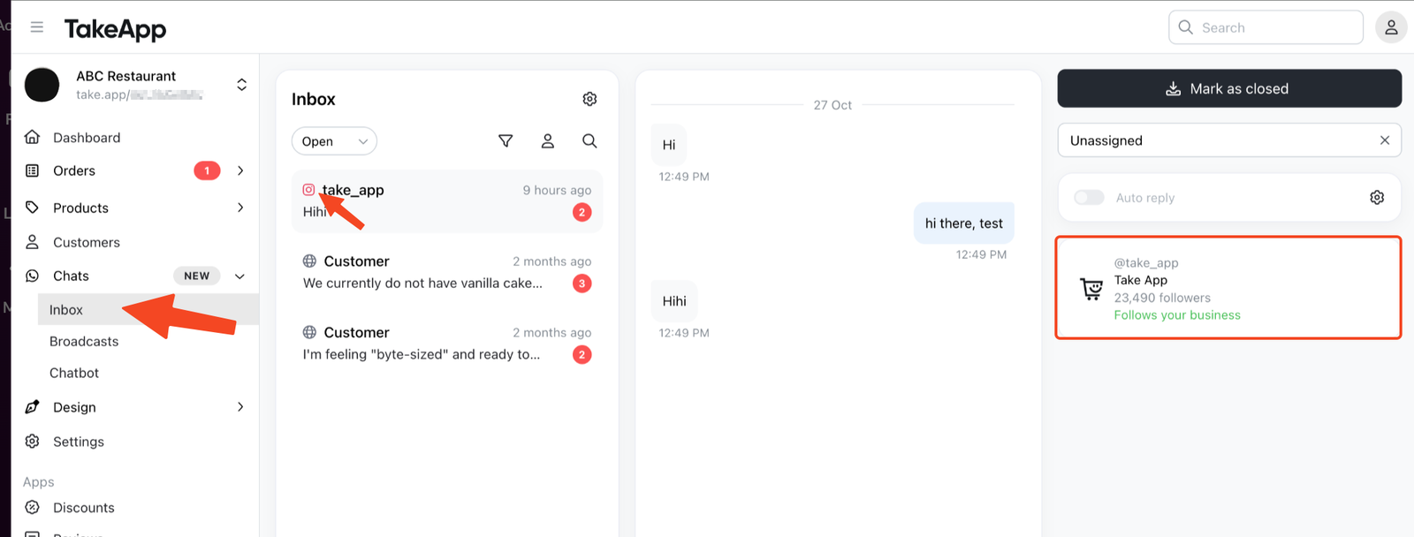The width and height of the screenshot is (1414, 537).
Task: Open Auto reply settings gear icon
Action: (1377, 198)
